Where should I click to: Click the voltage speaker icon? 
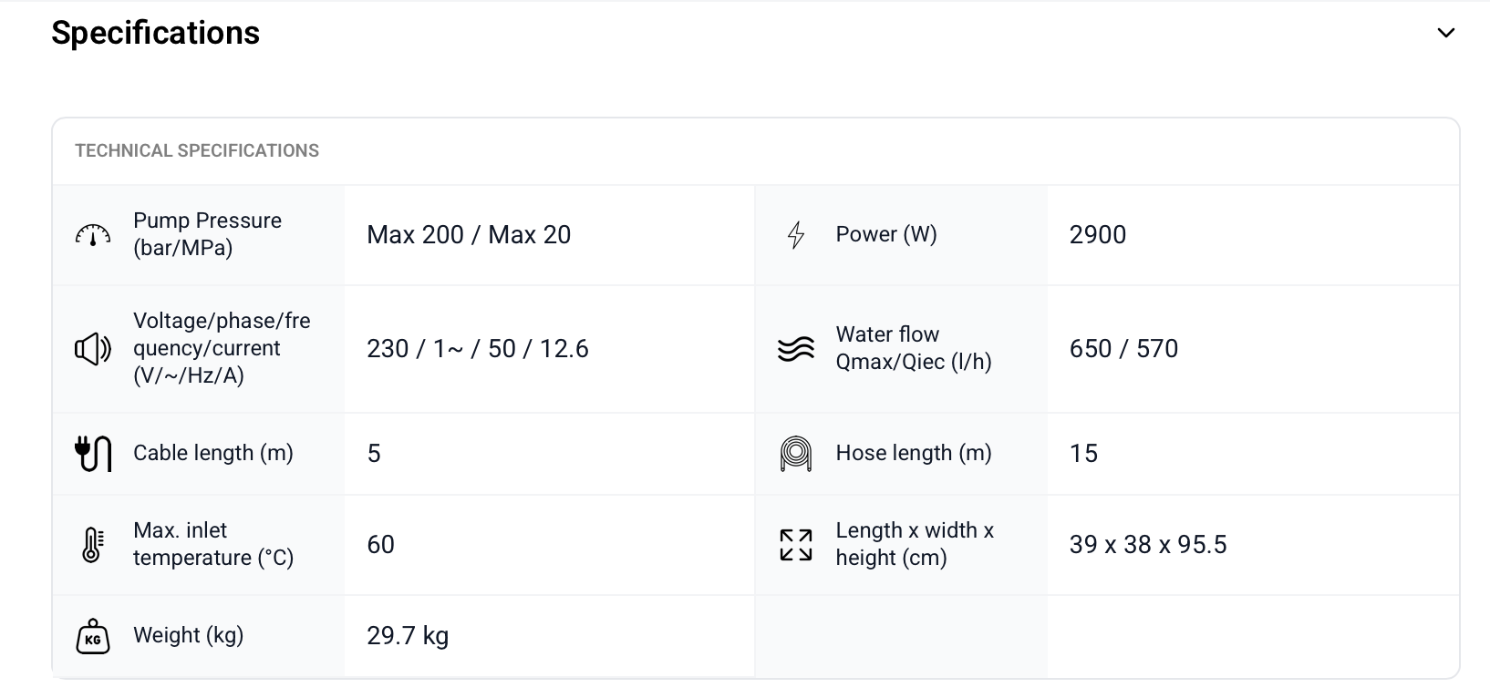coord(93,349)
